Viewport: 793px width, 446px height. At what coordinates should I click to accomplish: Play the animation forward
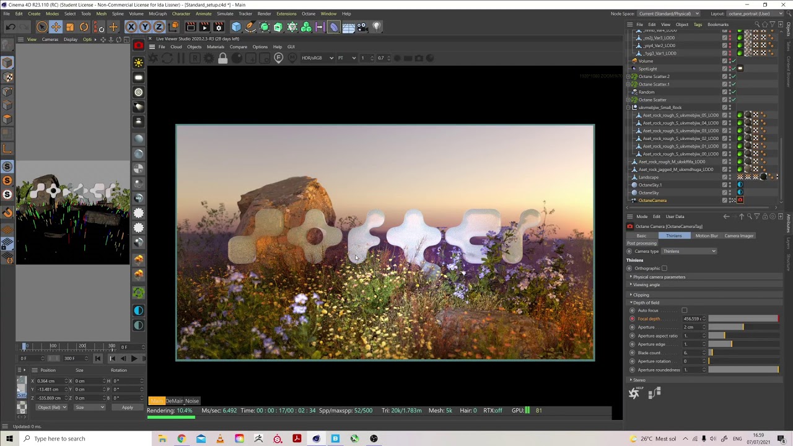tap(133, 358)
